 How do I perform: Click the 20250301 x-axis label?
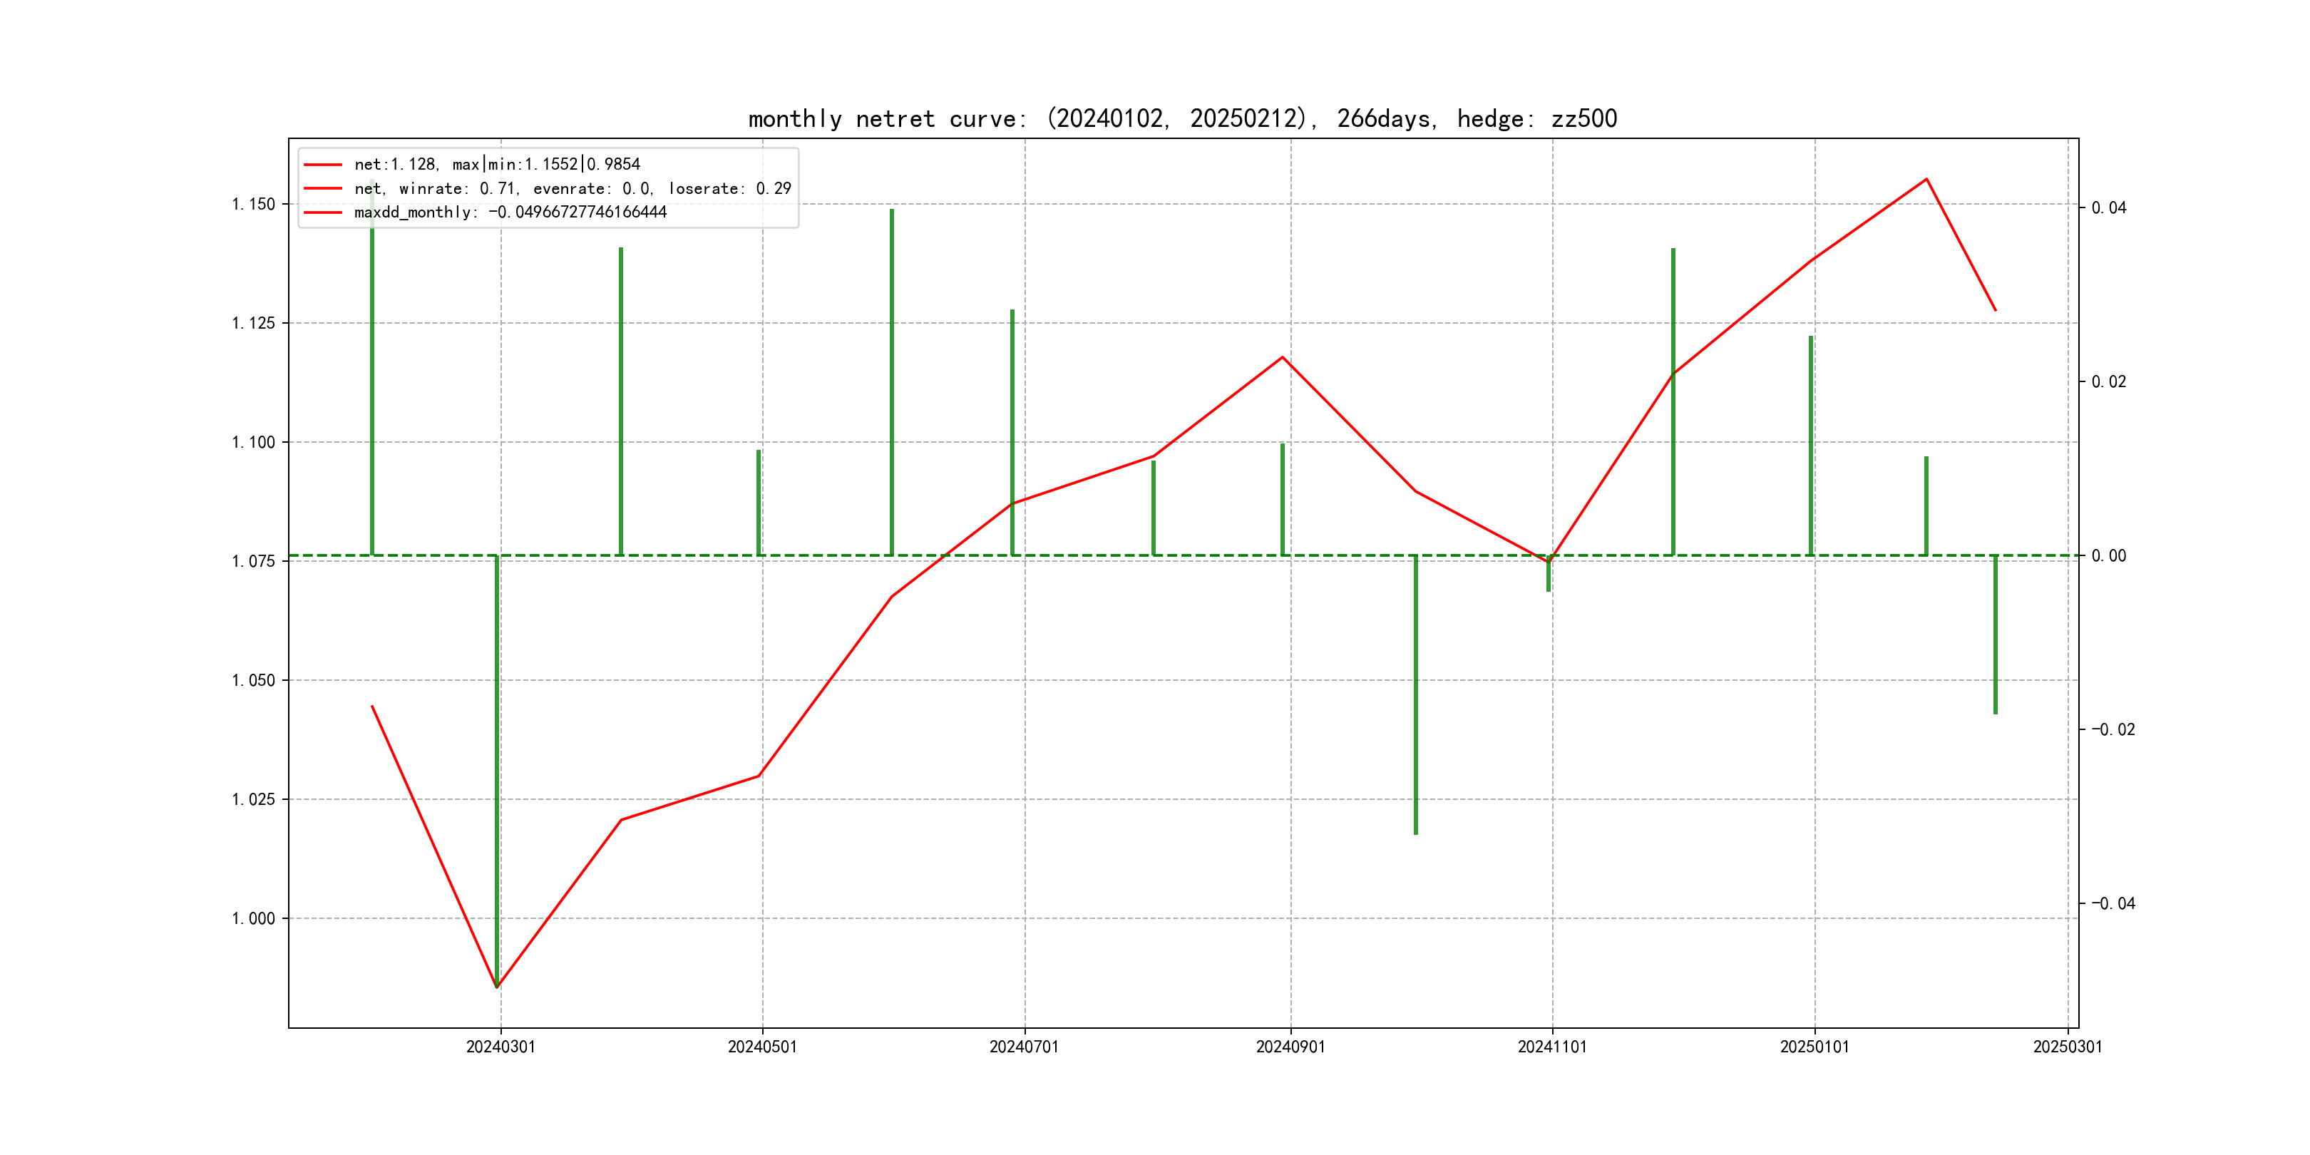point(2067,1047)
